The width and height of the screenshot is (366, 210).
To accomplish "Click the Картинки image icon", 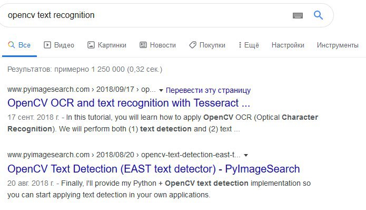I will (x=91, y=45).
